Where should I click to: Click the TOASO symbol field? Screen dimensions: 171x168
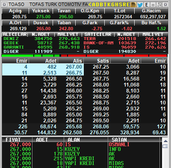[x=16, y=5]
